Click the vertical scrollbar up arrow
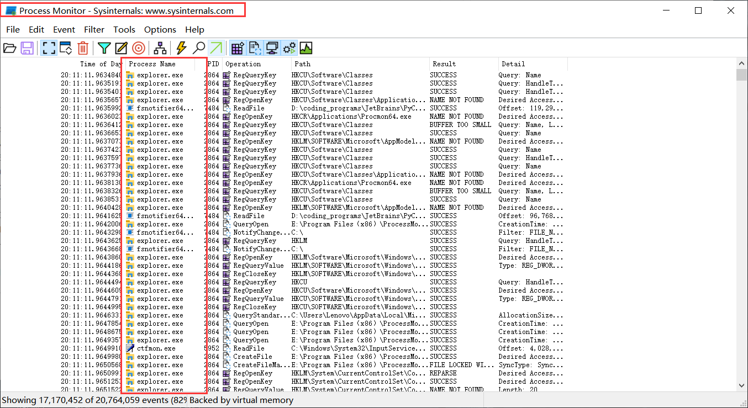Screen dimensions: 748x408 click(x=742, y=63)
